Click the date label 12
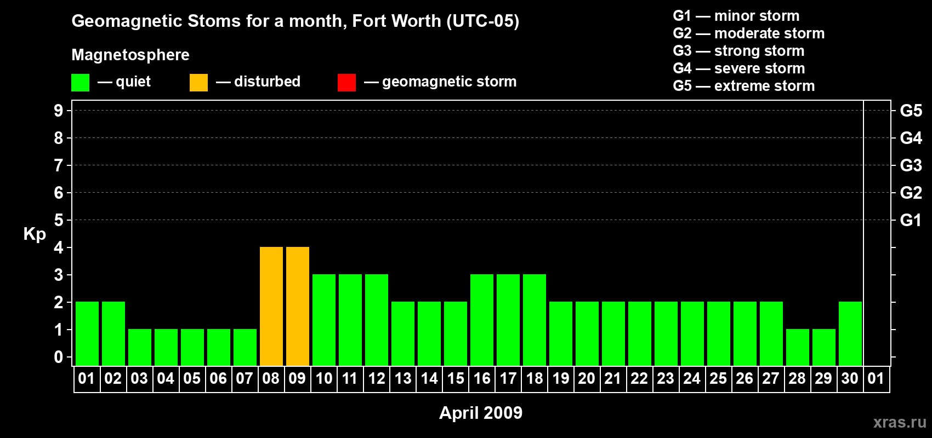 (376, 378)
